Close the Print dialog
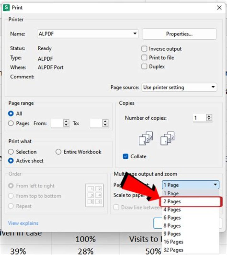The width and height of the screenshot is (227, 255). pyautogui.click(x=219, y=8)
